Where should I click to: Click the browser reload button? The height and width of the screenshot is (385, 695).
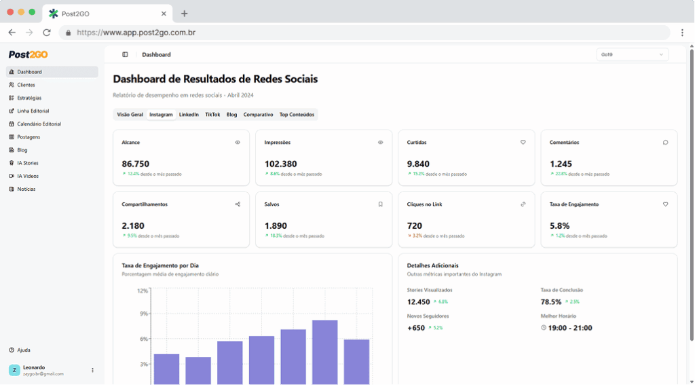[x=47, y=33]
